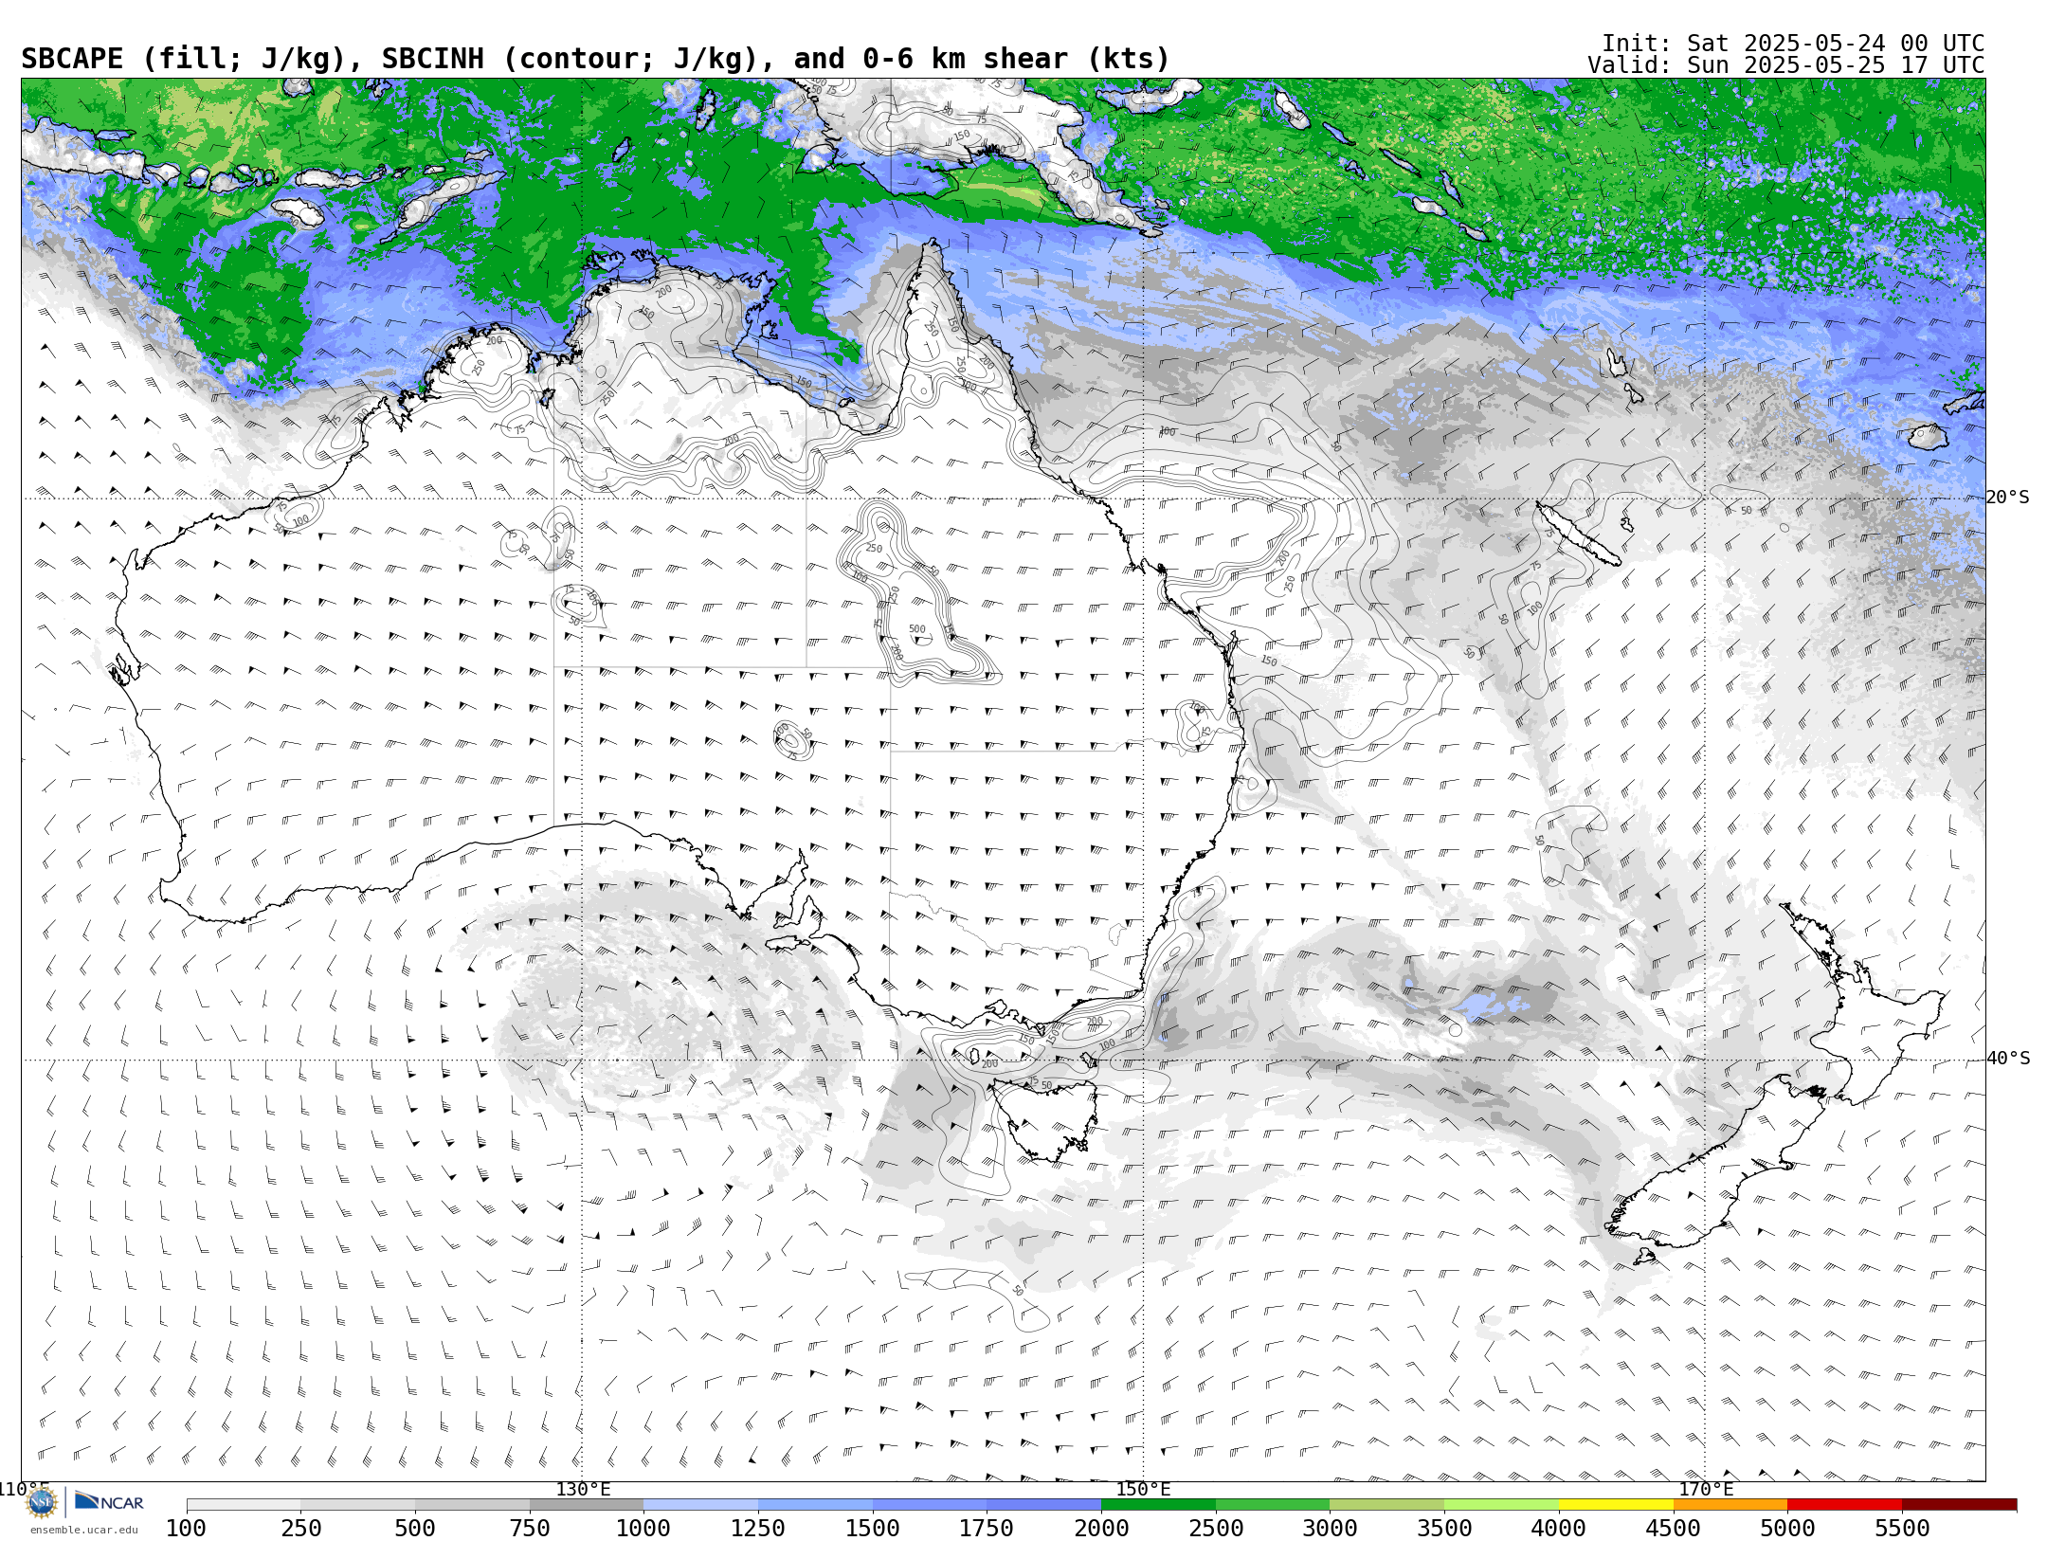This screenshot has width=2047, height=1541.
Task: Click the colorbar label 5500
Action: [x=1902, y=1529]
